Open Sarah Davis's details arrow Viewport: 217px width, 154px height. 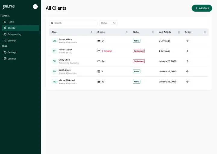pyautogui.click(x=187, y=71)
